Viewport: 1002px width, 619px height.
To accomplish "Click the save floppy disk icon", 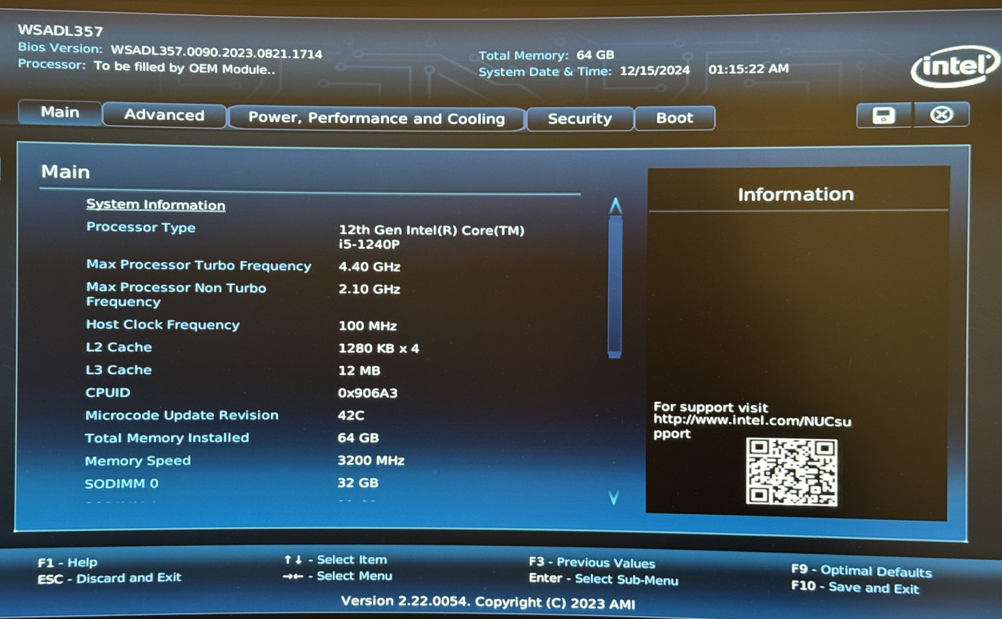I will pos(884,115).
